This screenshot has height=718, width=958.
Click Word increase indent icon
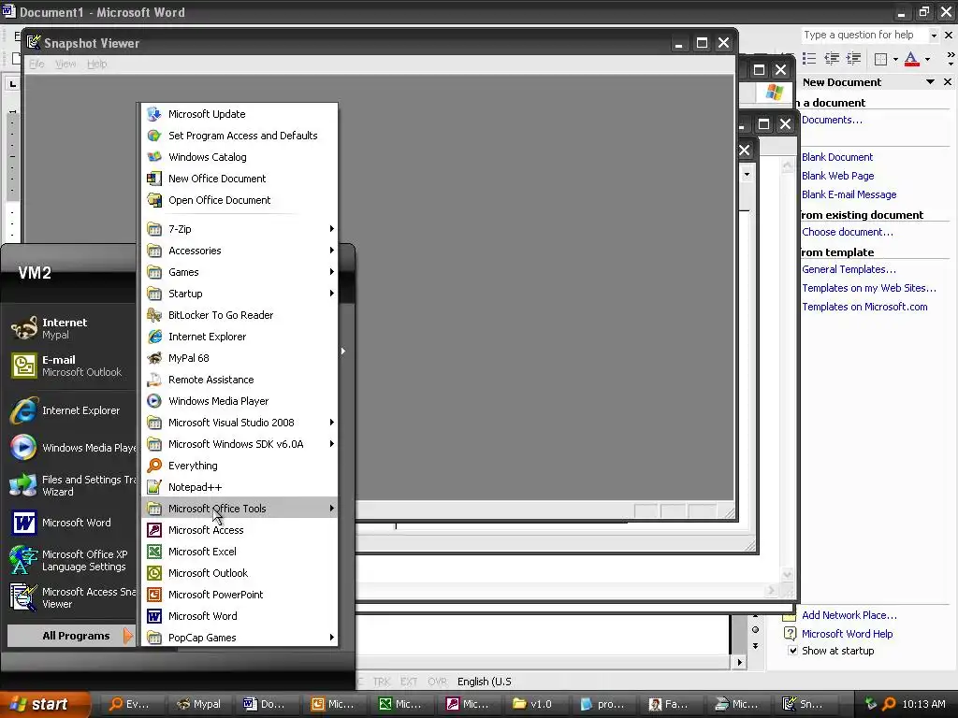[x=853, y=59]
